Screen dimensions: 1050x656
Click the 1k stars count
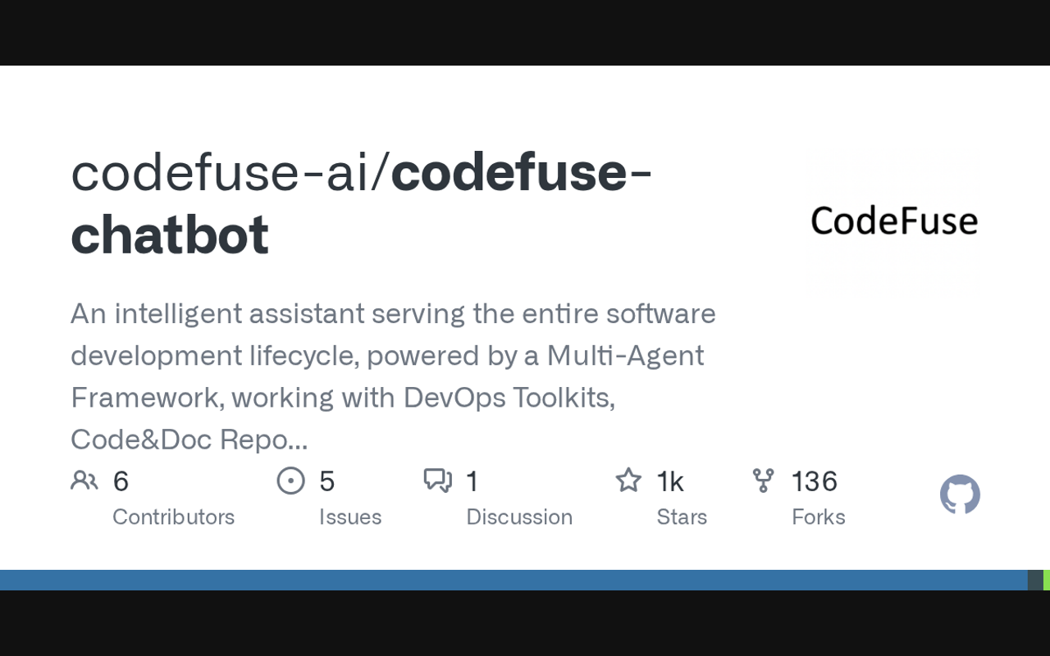[670, 481]
